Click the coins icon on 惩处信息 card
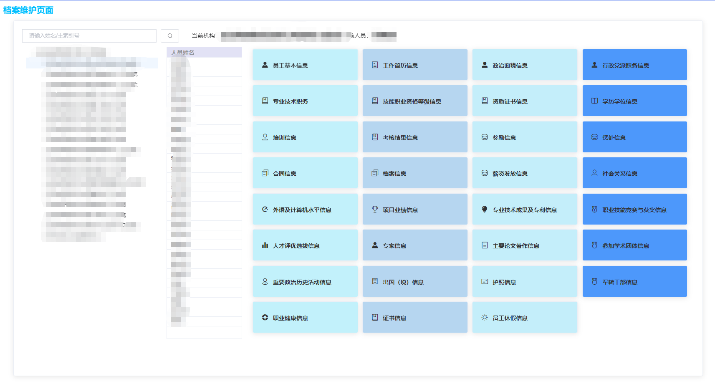715x384 pixels. click(x=594, y=137)
